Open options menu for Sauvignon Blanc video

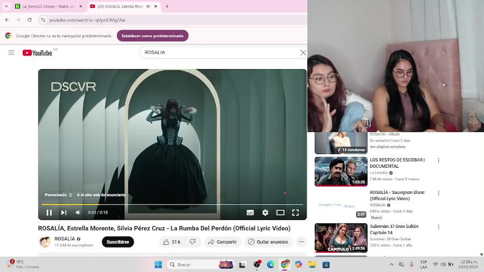tap(439, 193)
